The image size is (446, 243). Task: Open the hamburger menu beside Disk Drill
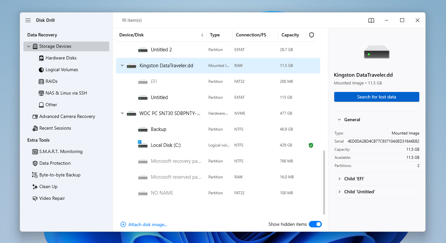[x=28, y=20]
